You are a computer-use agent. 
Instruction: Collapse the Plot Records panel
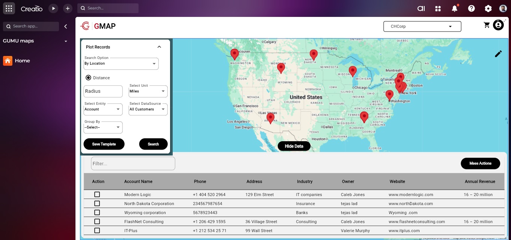click(159, 47)
